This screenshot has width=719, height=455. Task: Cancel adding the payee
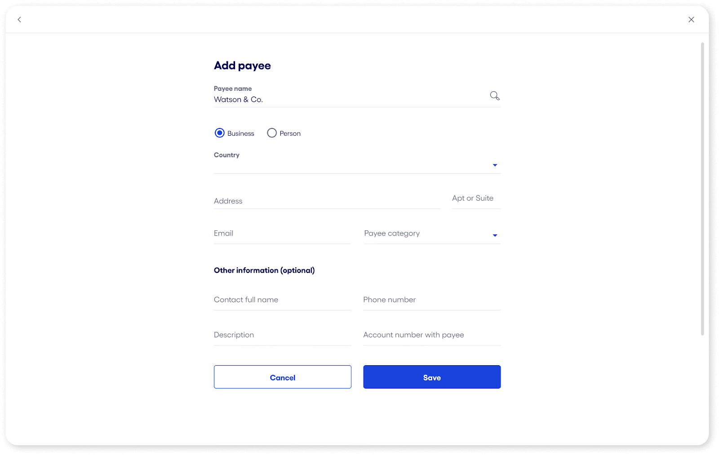(x=282, y=377)
